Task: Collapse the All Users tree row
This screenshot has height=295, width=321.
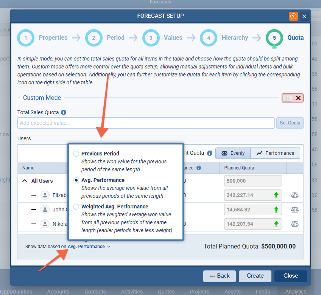Action: 25,181
